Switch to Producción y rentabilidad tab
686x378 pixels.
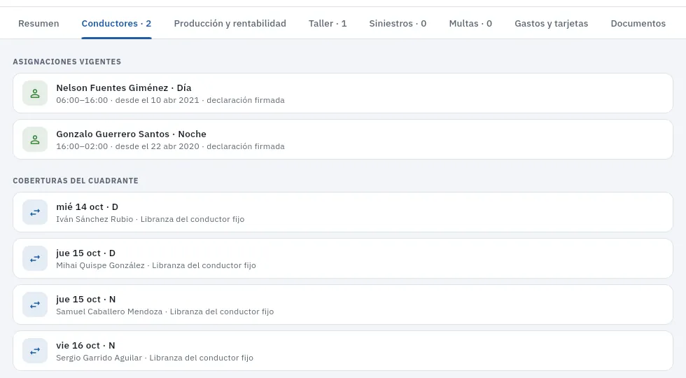point(230,24)
